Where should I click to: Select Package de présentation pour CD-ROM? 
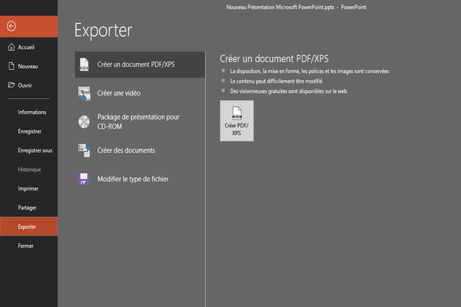[x=140, y=121]
